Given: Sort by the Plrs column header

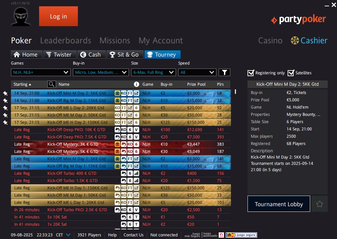Looking at the screenshot, I should click(x=220, y=84).
